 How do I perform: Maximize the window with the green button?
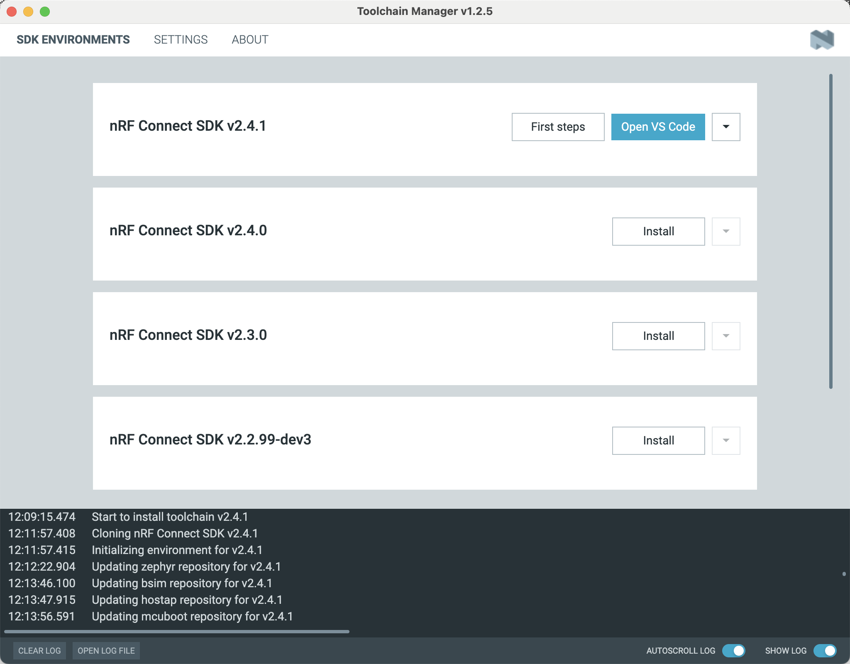coord(45,12)
